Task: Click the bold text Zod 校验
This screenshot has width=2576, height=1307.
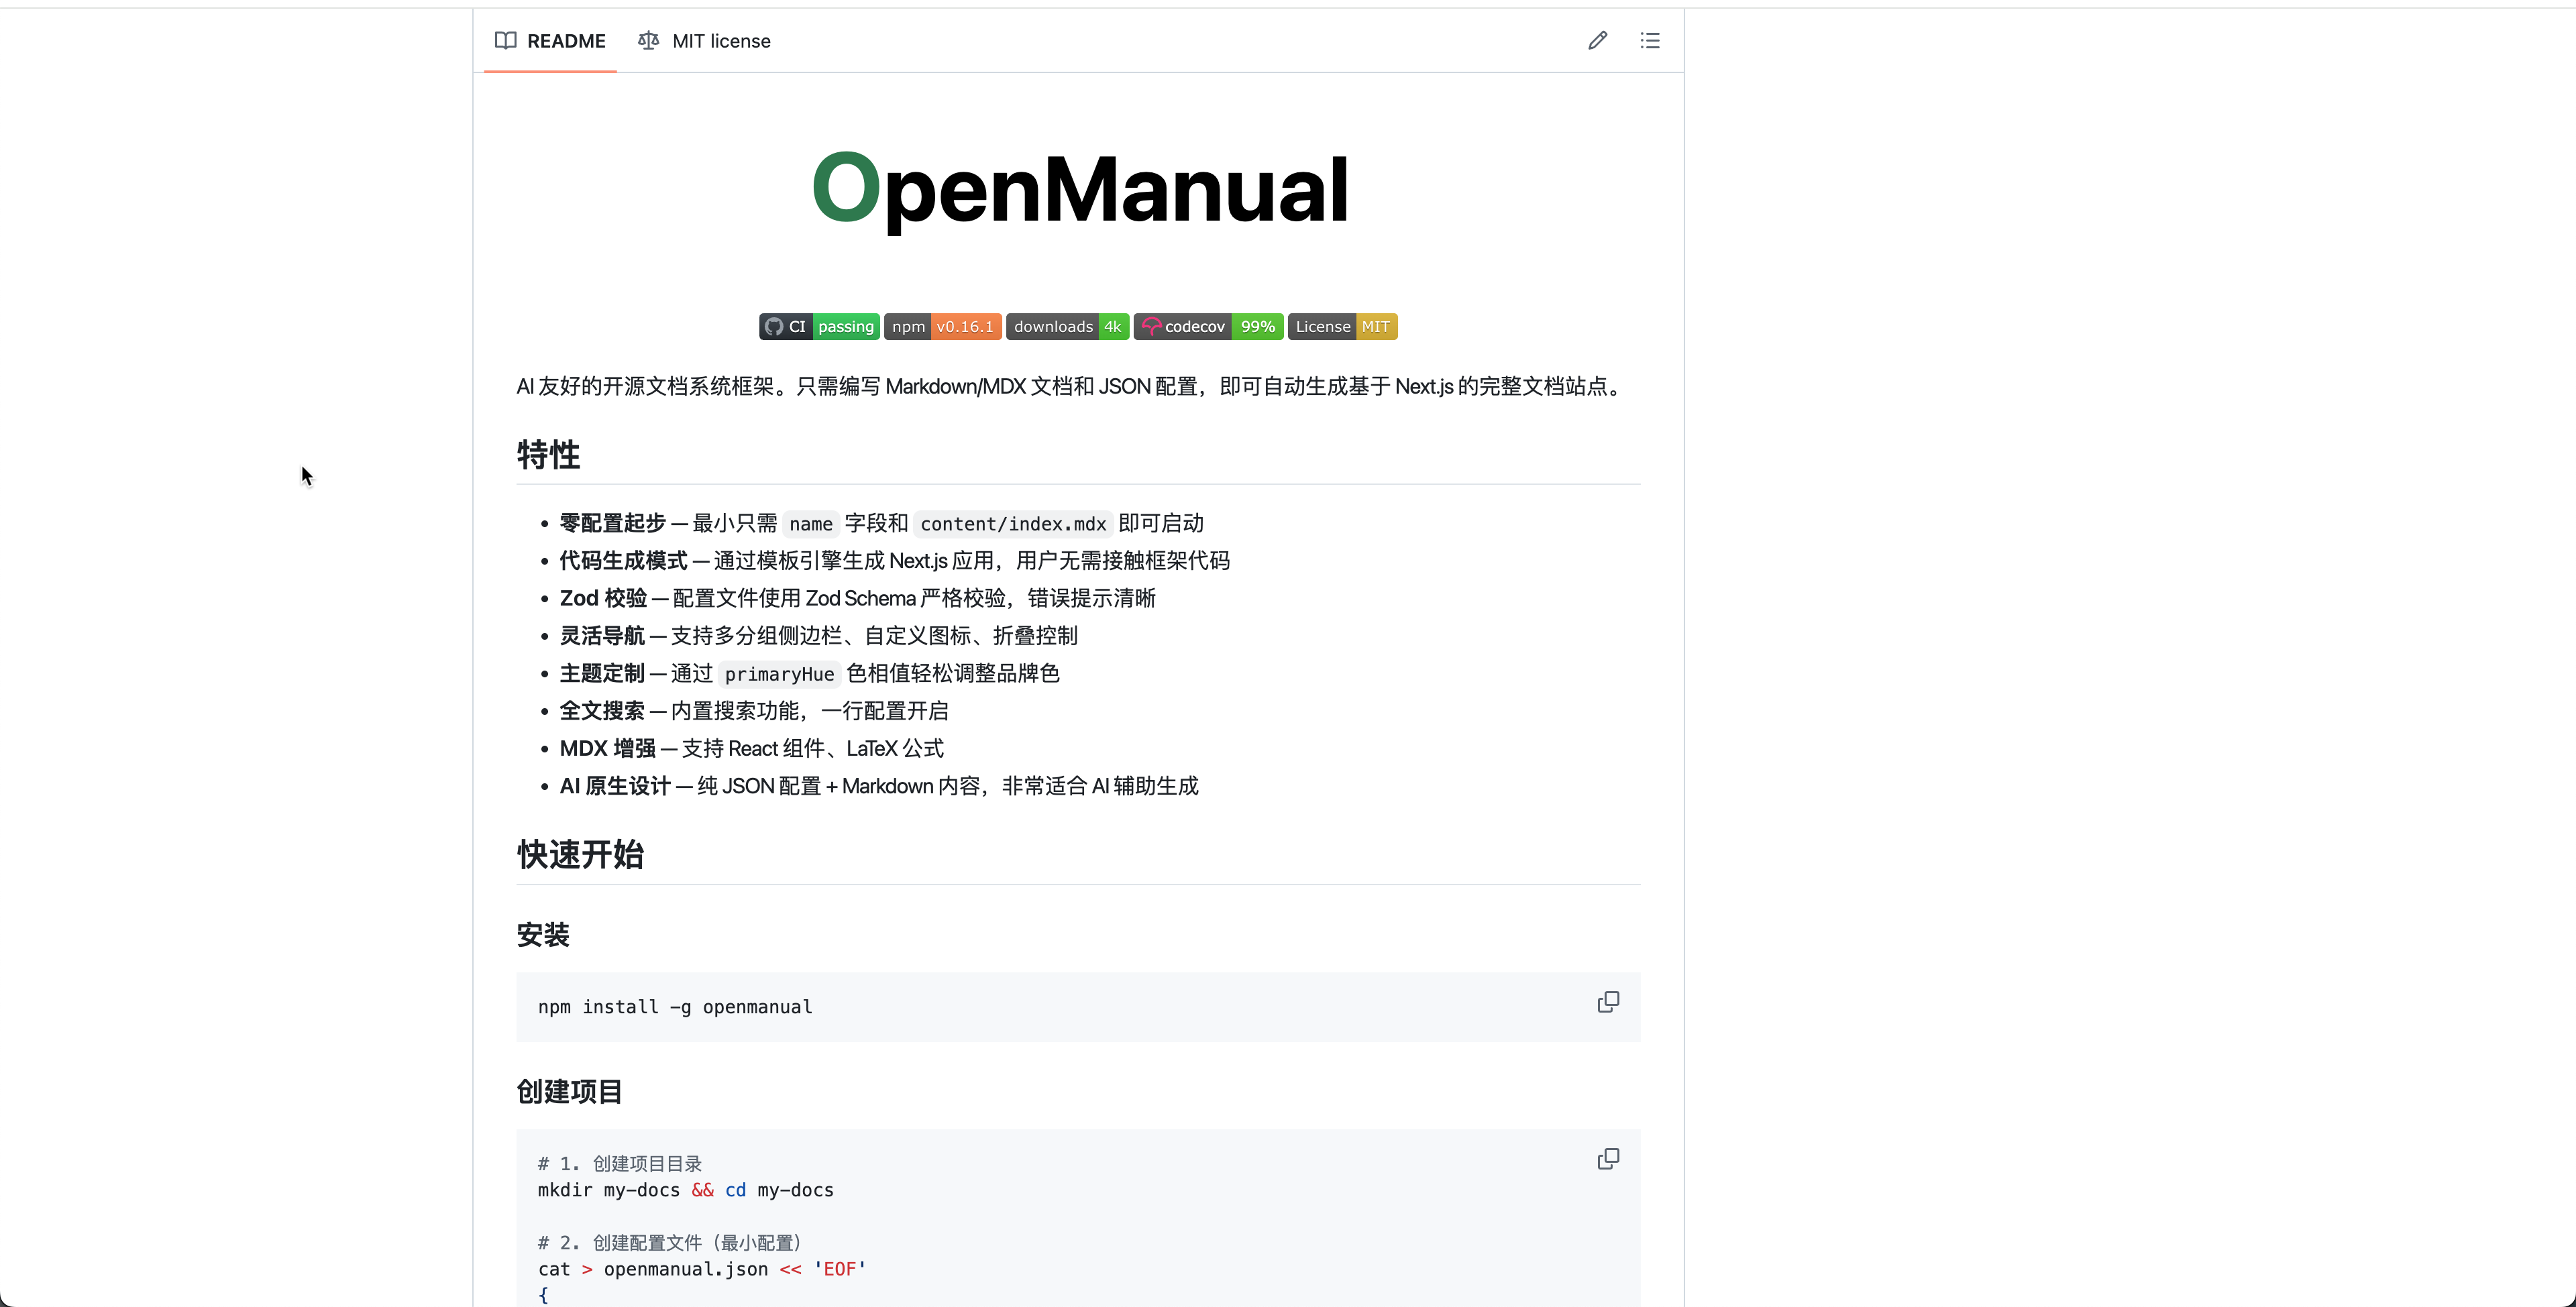Action: (x=604, y=598)
